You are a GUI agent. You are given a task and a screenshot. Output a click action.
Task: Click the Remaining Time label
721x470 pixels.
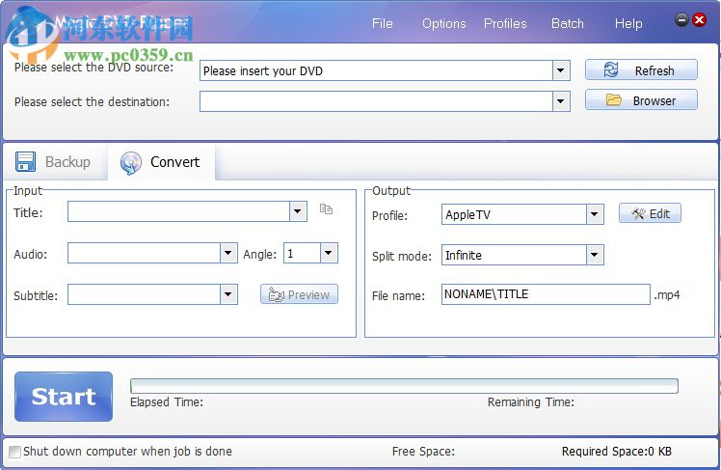click(531, 402)
